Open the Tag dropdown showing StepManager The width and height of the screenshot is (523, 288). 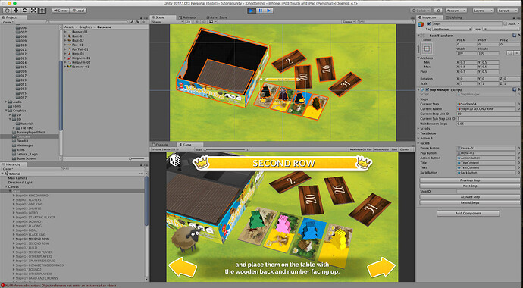pyautogui.click(x=452, y=29)
